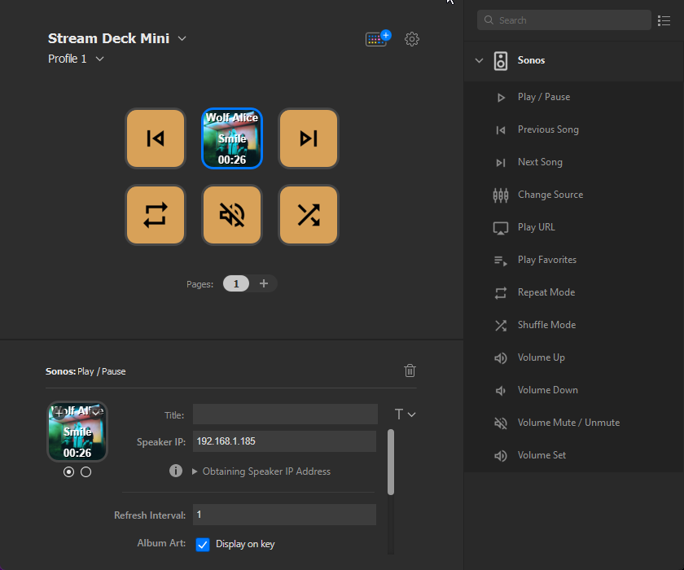This screenshot has height=570, width=684.
Task: Click the Previous Song key on the deck
Action: click(156, 138)
